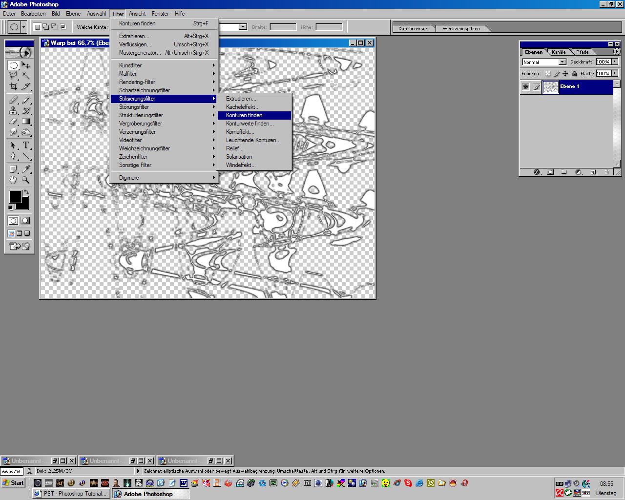Open PST - Photoshop Tutorial taskbar button
The width and height of the screenshot is (625, 500).
[71, 494]
